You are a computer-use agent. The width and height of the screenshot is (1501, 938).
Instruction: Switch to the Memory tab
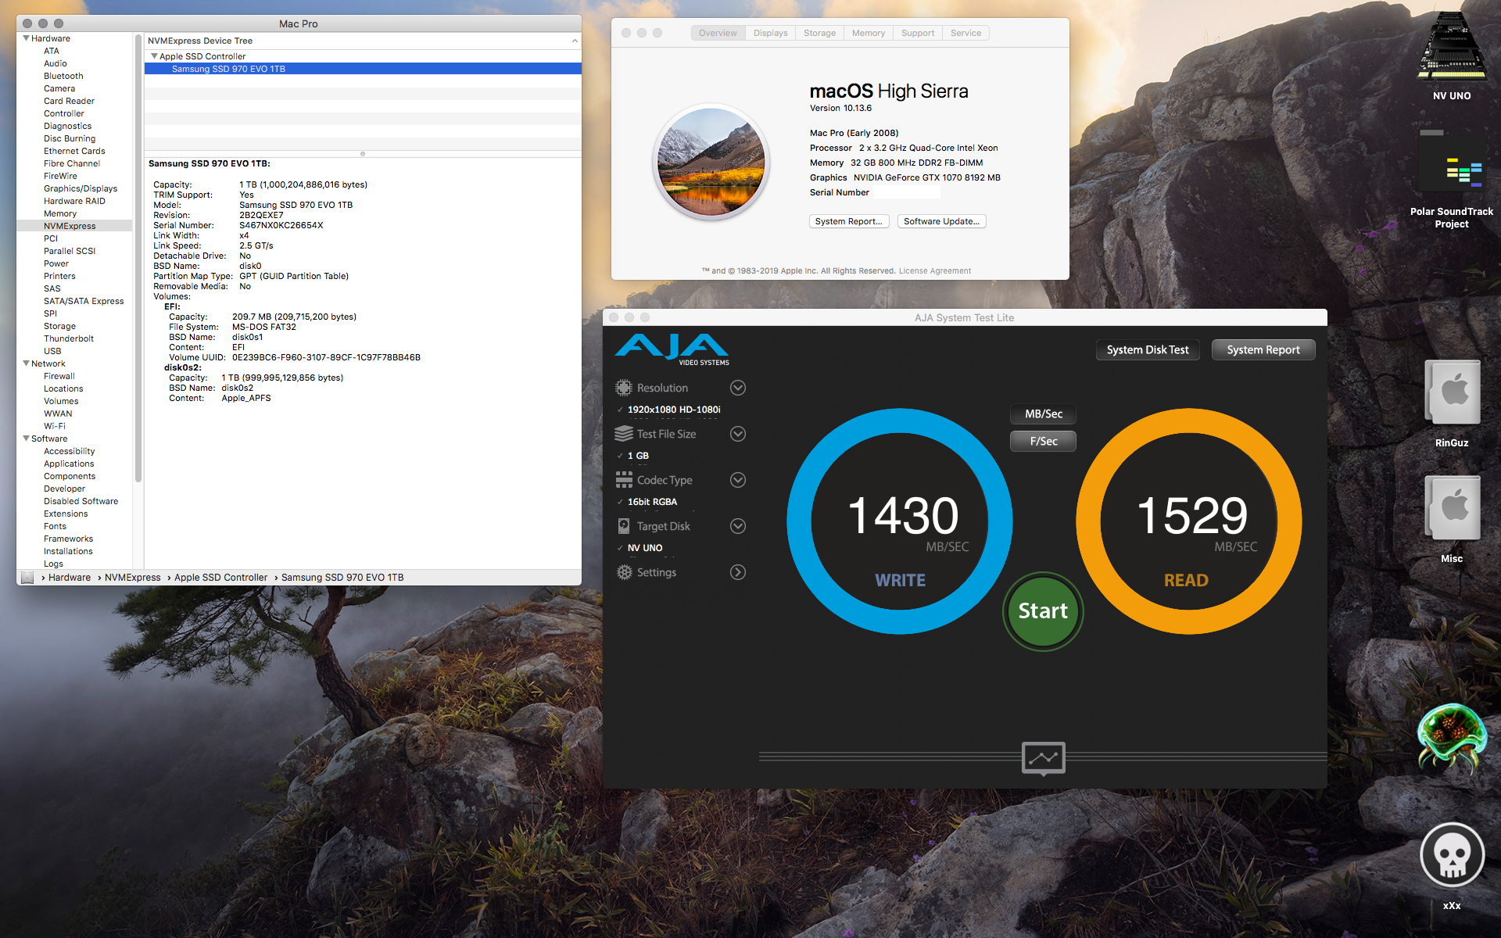[x=868, y=33]
